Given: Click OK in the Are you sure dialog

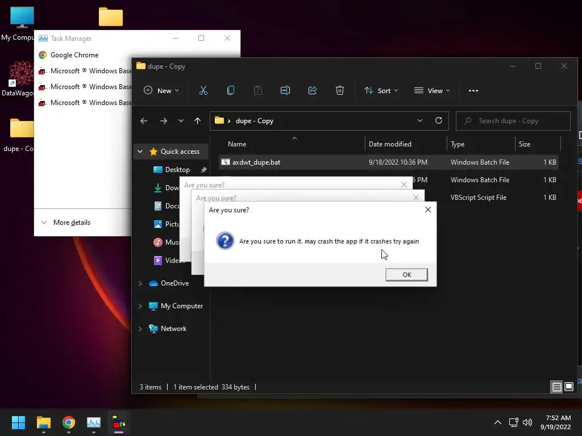Looking at the screenshot, I should 406,275.
